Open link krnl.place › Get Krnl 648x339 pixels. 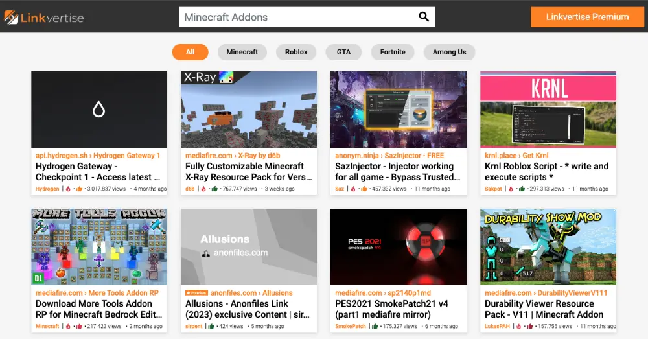coord(516,156)
